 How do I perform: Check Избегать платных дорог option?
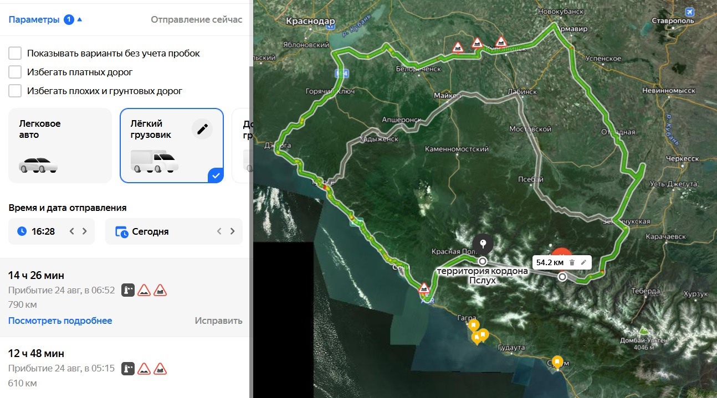(x=16, y=72)
